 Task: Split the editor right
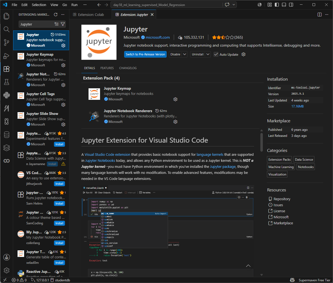320,15
